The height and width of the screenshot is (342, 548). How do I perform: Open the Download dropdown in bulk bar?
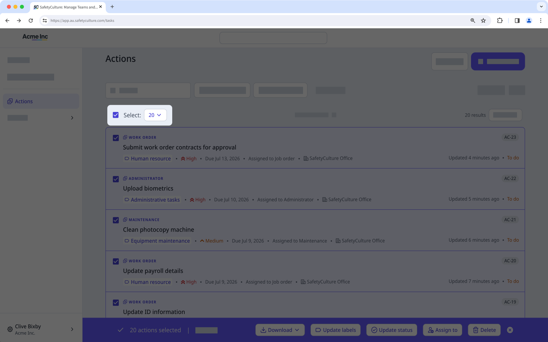coord(280,330)
